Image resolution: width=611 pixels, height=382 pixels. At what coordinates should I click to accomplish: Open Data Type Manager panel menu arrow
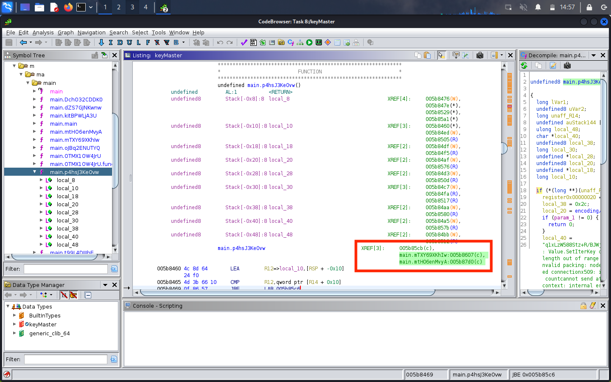(105, 285)
